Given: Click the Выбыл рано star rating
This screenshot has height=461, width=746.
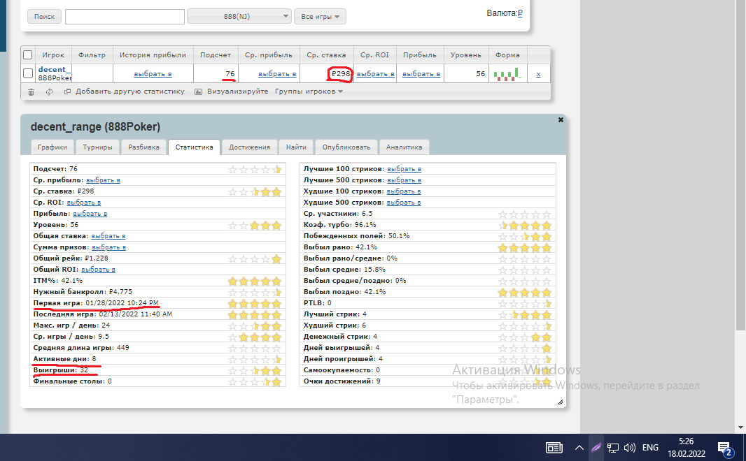Looking at the screenshot, I should pyautogui.click(x=525, y=247).
